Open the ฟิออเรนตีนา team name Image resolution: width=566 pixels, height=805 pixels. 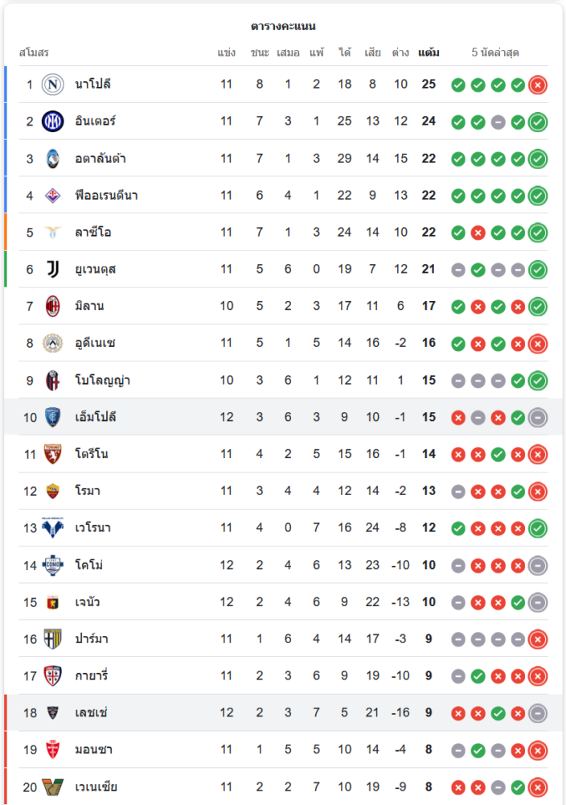[x=107, y=196]
